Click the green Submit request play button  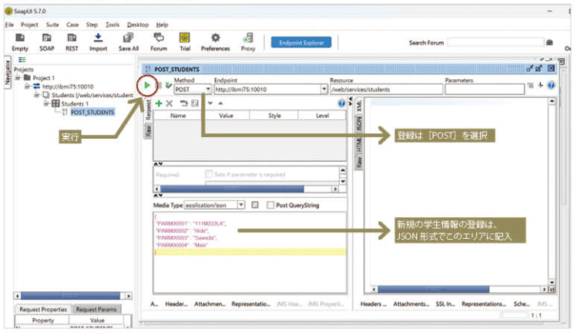[x=146, y=84]
